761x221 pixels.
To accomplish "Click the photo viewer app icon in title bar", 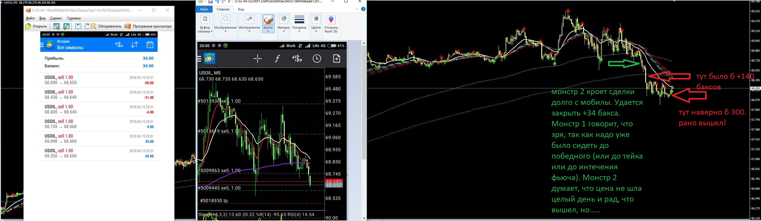I will coord(28,10).
